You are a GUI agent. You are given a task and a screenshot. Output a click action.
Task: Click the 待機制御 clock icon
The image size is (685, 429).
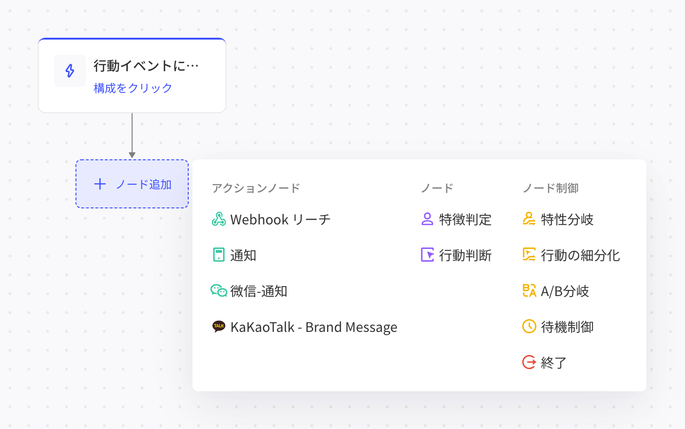pos(529,326)
